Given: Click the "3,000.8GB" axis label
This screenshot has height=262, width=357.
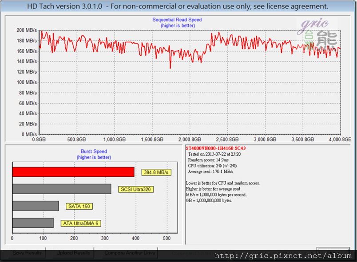Looking at the screenshot, I should (x=265, y=139).
